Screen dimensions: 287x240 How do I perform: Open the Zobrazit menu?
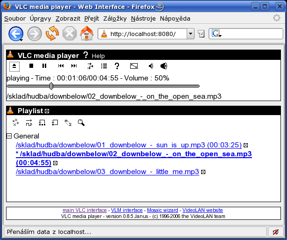(68, 19)
